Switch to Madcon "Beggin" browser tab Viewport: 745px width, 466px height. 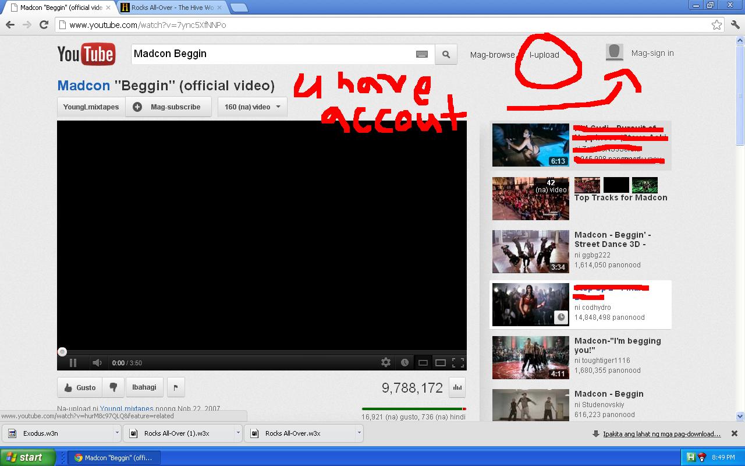[60, 8]
